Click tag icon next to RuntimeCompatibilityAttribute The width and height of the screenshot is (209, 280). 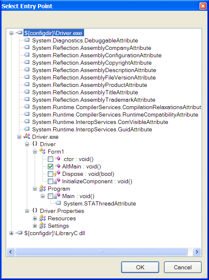tap(27, 114)
